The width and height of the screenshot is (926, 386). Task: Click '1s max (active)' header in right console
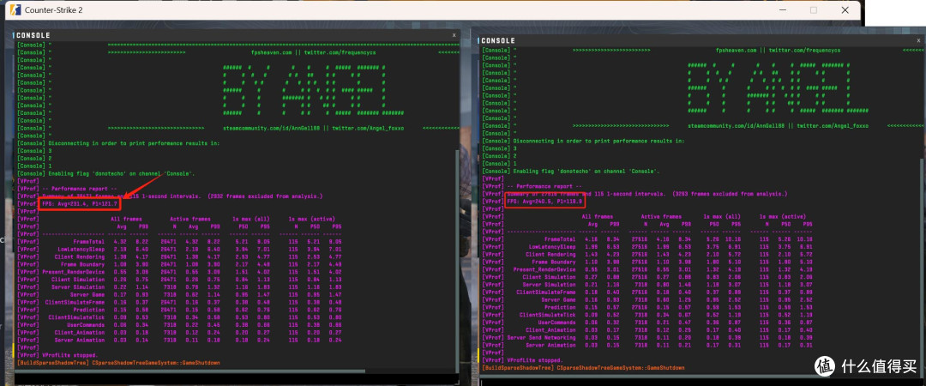pos(783,216)
